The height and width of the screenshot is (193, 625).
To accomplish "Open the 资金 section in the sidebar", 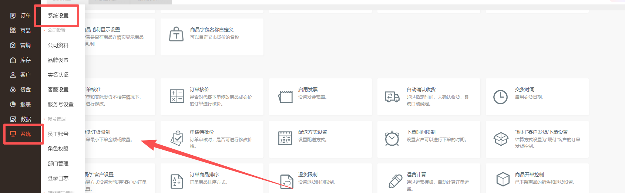I will pos(20,89).
